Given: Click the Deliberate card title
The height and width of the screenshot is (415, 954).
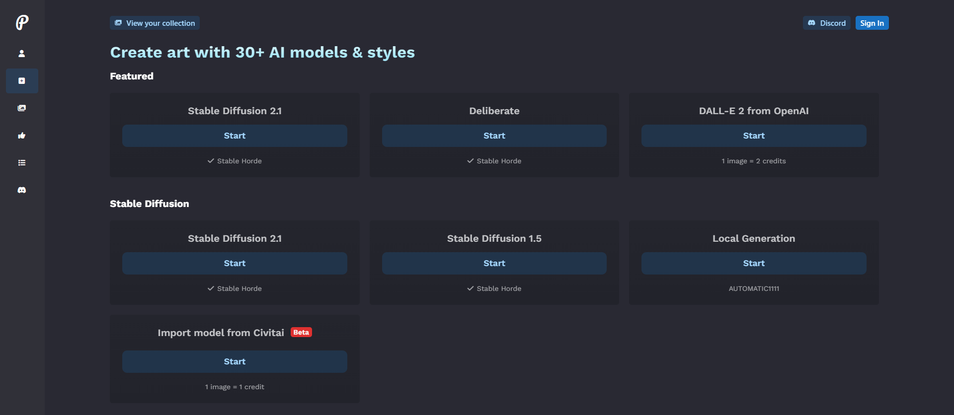Looking at the screenshot, I should click(x=494, y=111).
